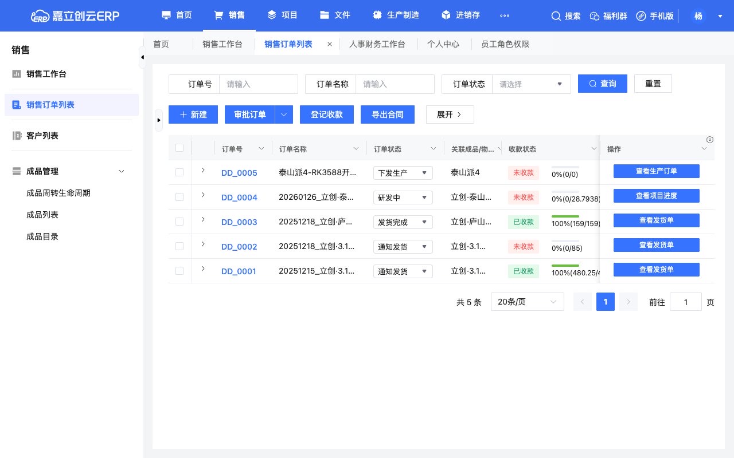This screenshot has height=458, width=734.
Task: Select 客户列表 in the sidebar
Action: (x=72, y=136)
